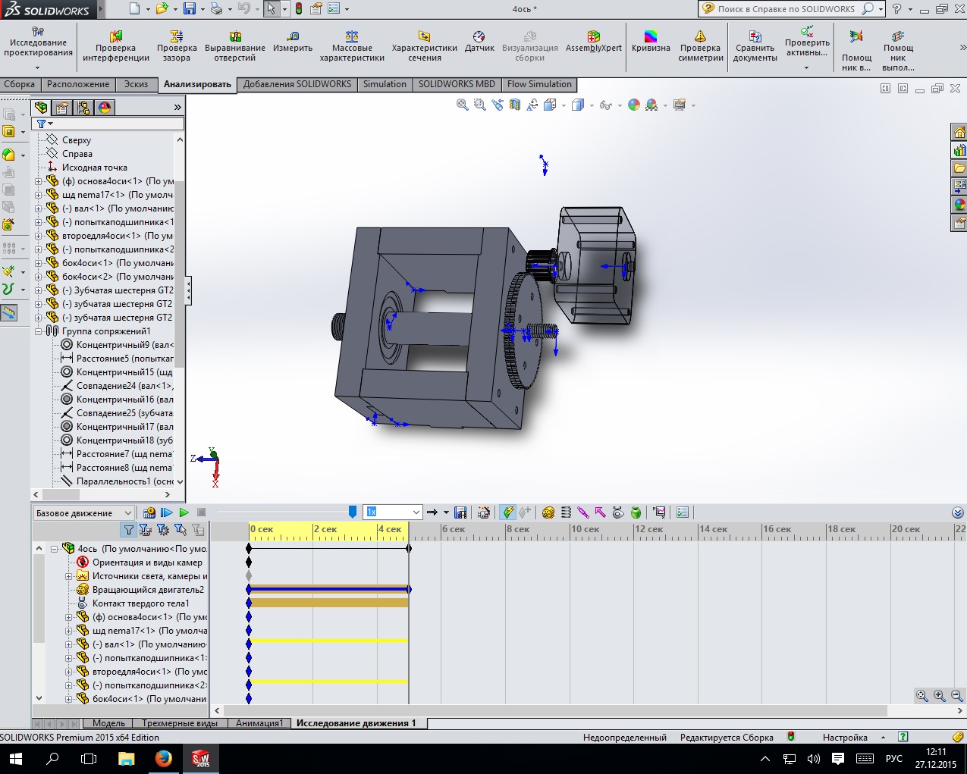Toggle the funnel filter in MotionManager tree
The width and height of the screenshot is (967, 774).
click(128, 530)
